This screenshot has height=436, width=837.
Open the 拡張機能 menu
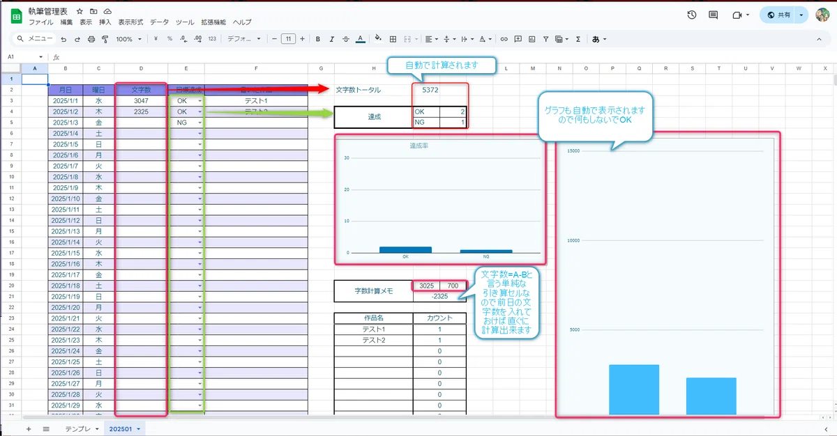213,22
